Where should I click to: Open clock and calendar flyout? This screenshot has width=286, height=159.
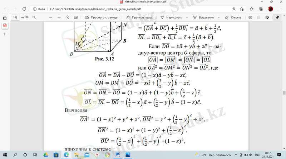click(268, 155)
